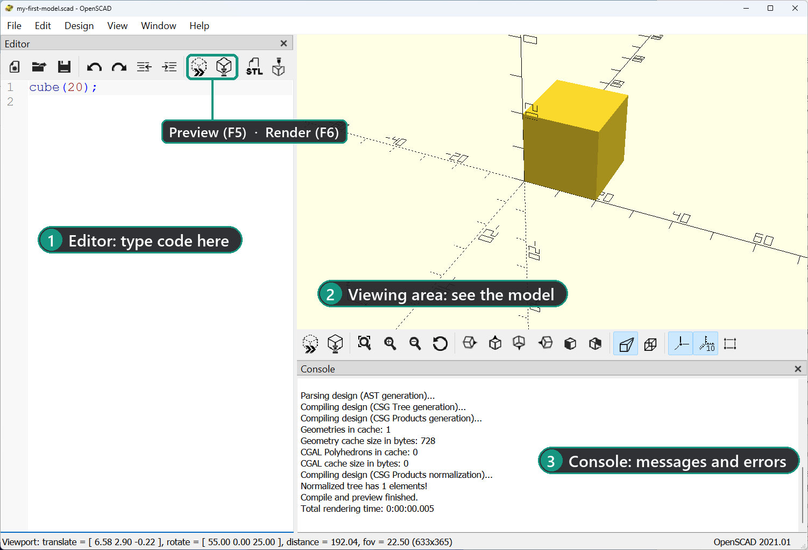Send the design to 3D print

tap(278, 67)
